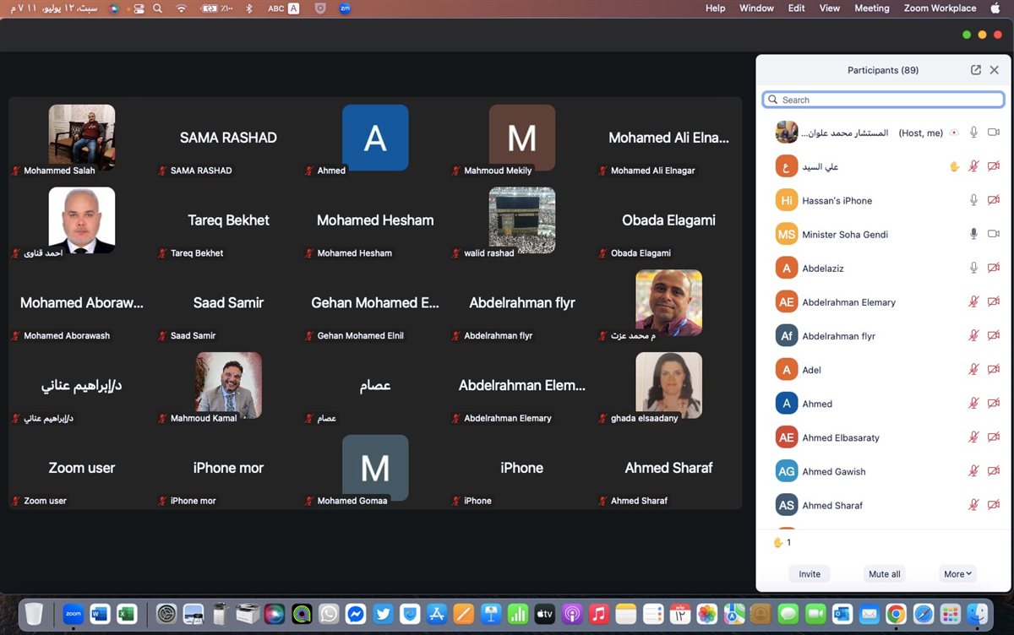Screen dimensions: 1014x635
Task: Open the Help menu
Action: (715, 8)
